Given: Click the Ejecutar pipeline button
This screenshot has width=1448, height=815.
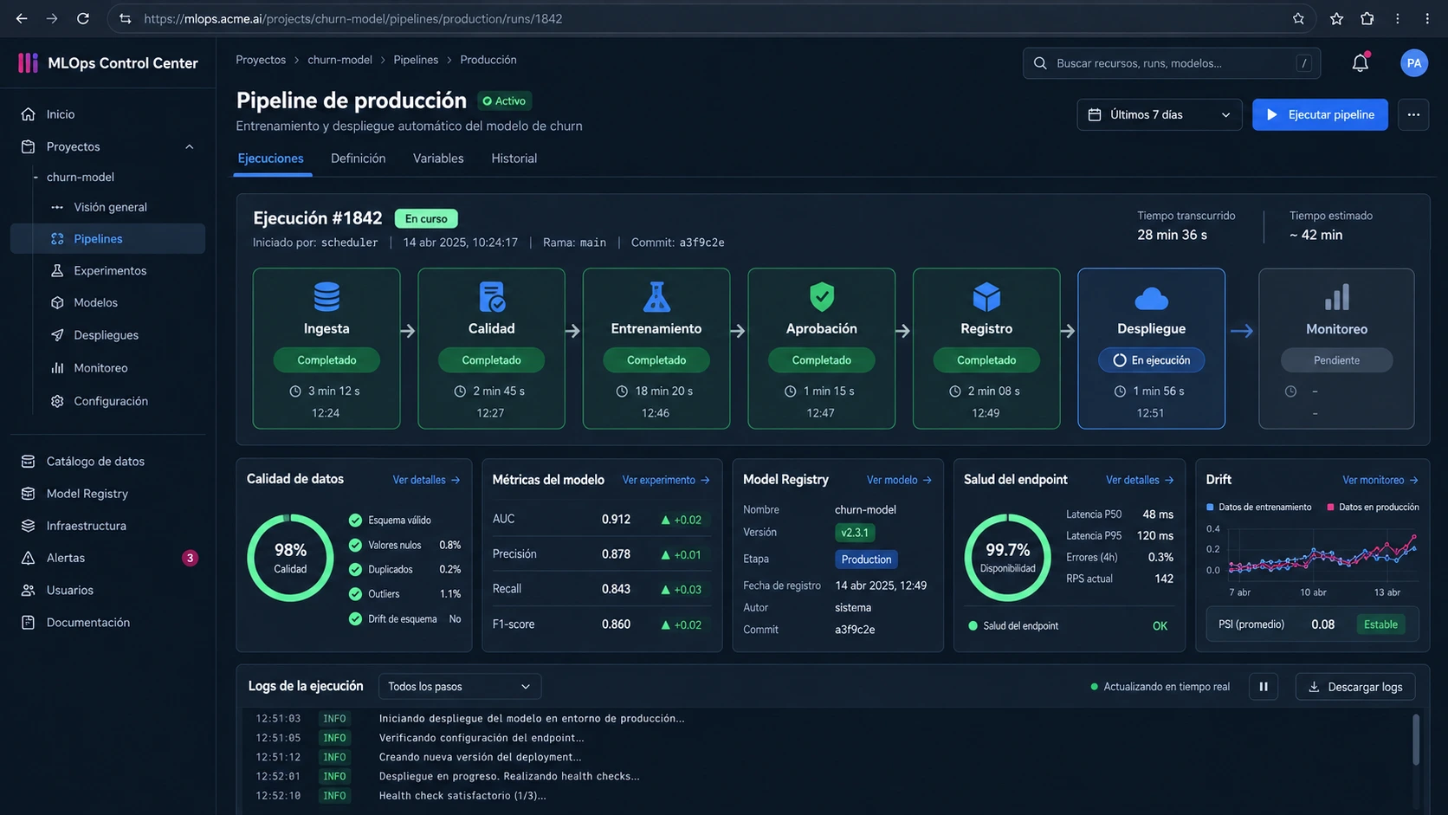Looking at the screenshot, I should click(x=1320, y=114).
